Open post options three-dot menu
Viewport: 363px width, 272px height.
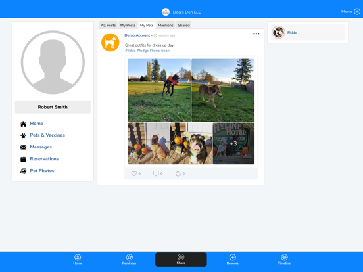(x=256, y=34)
